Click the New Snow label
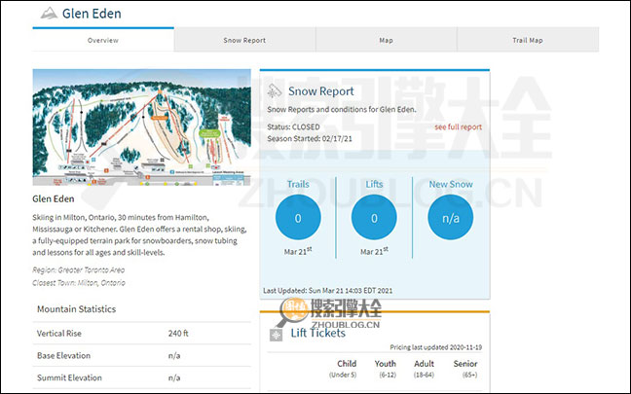The width and height of the screenshot is (631, 394). point(451,184)
